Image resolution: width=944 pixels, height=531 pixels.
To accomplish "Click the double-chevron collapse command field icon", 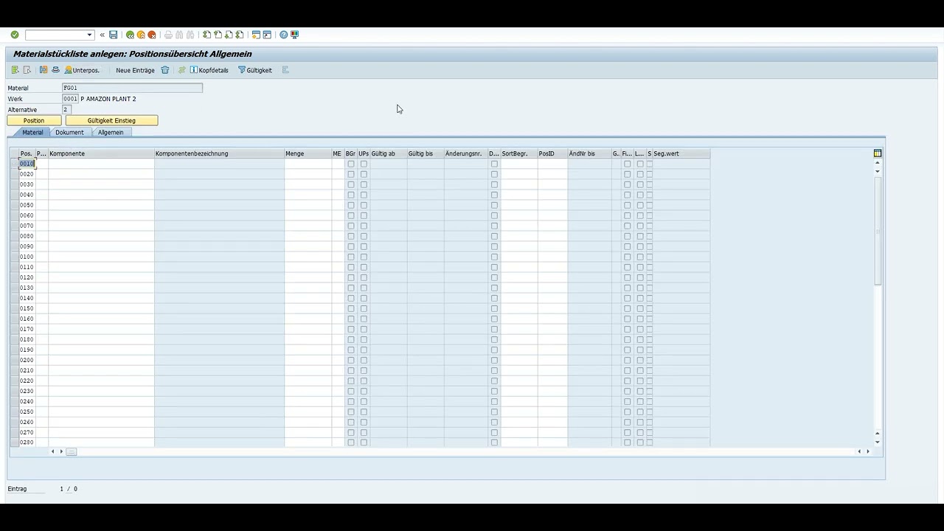I will click(x=103, y=35).
